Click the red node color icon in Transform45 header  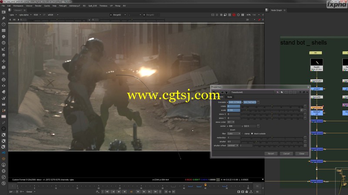(278, 92)
